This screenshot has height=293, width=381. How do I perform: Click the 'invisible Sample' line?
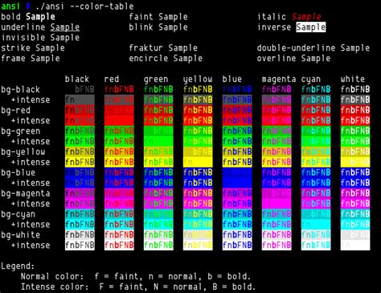[x=40, y=38]
